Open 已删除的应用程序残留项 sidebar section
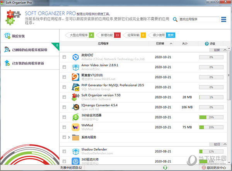 [30, 49]
